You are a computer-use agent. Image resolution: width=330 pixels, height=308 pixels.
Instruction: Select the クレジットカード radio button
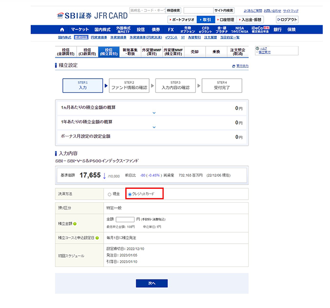[x=130, y=194]
